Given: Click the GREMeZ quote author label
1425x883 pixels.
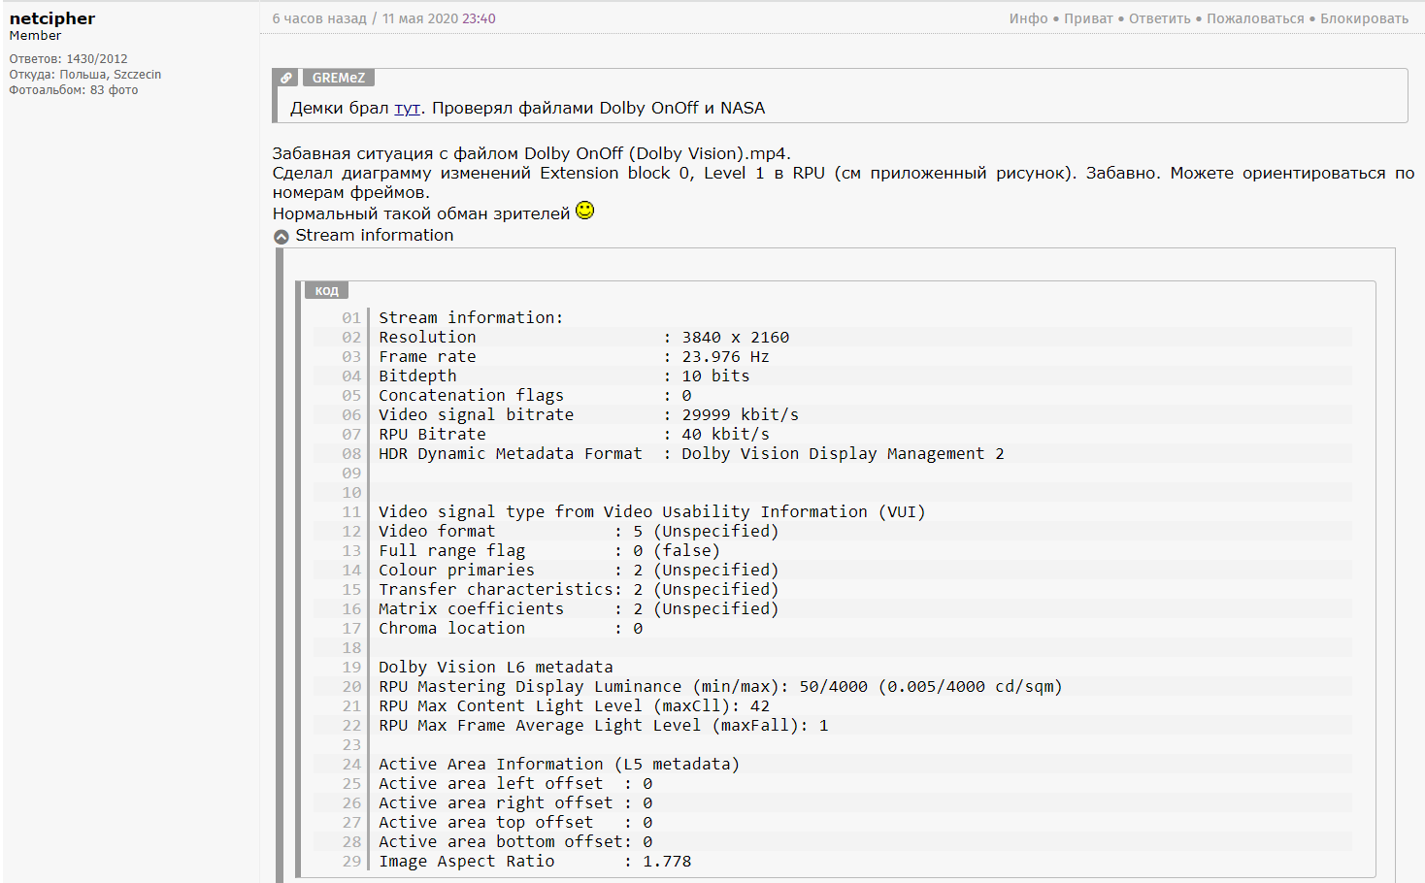Looking at the screenshot, I should point(339,78).
